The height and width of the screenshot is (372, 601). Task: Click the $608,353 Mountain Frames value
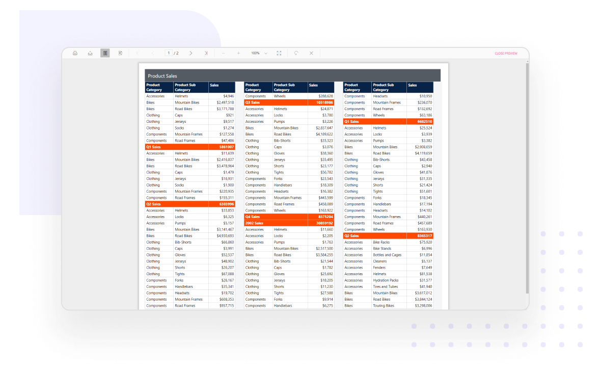point(227,300)
